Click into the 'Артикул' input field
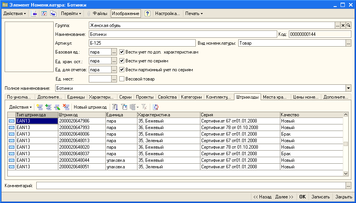The height and width of the screenshot is (203, 356). tap(142, 43)
